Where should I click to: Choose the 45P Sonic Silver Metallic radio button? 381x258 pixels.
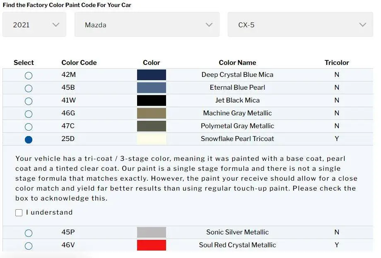(x=29, y=233)
